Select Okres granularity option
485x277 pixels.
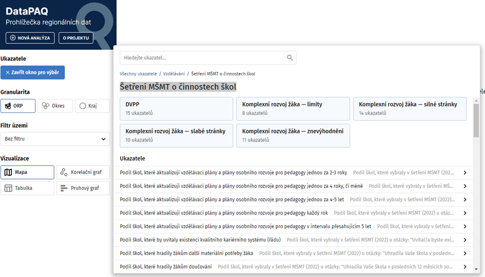click(54, 106)
